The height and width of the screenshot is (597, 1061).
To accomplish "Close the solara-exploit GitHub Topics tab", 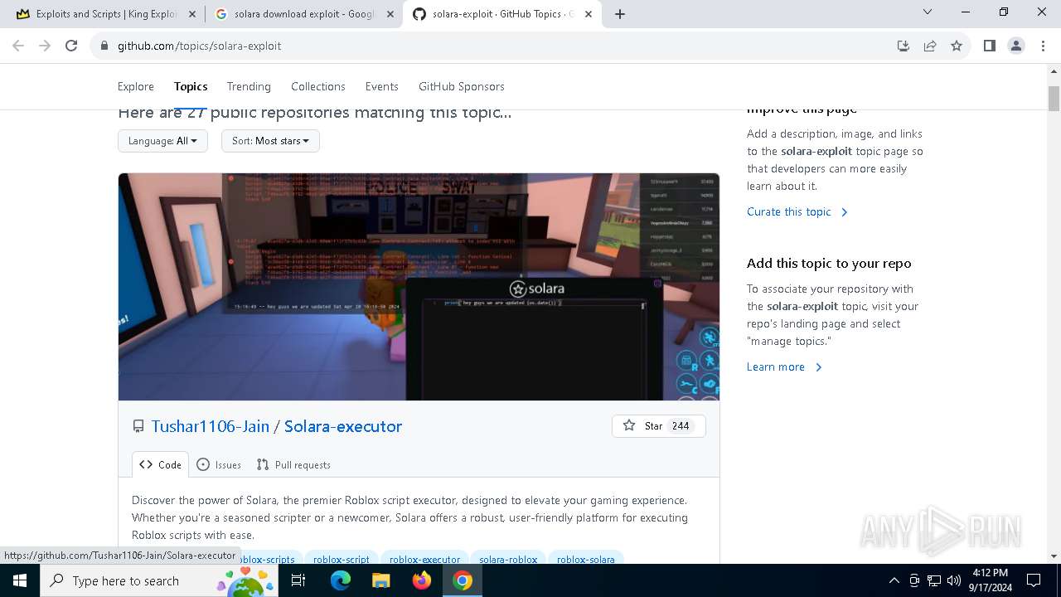I will [589, 14].
